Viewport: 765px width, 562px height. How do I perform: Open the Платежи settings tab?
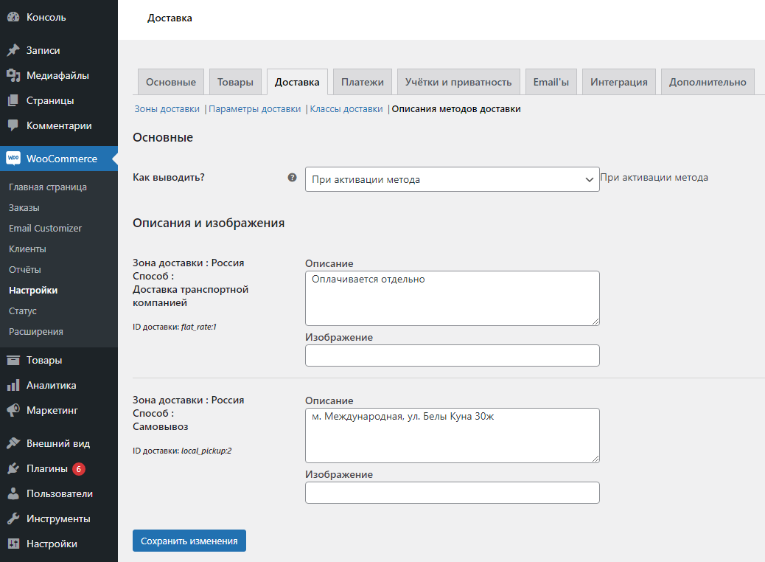(363, 82)
